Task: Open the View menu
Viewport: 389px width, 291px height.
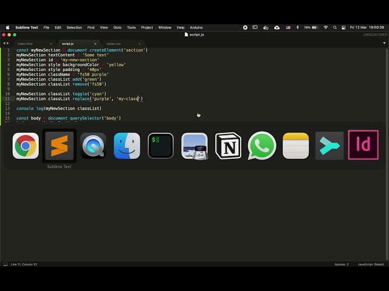Action: tap(104, 27)
